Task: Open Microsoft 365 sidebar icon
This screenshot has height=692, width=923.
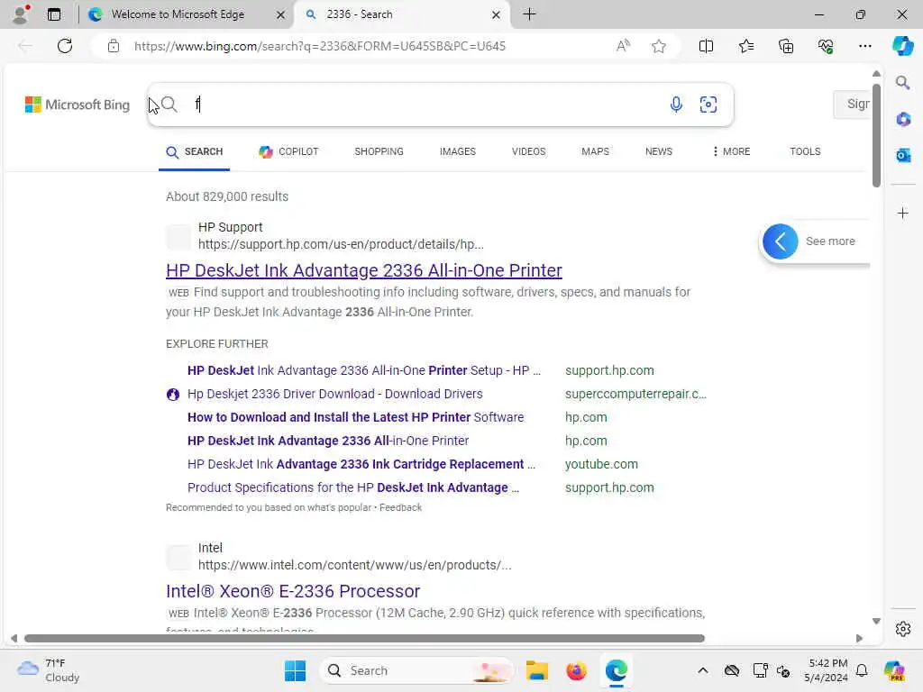Action: [x=903, y=120]
